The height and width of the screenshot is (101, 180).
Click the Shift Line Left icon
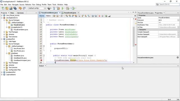tap(93, 16)
